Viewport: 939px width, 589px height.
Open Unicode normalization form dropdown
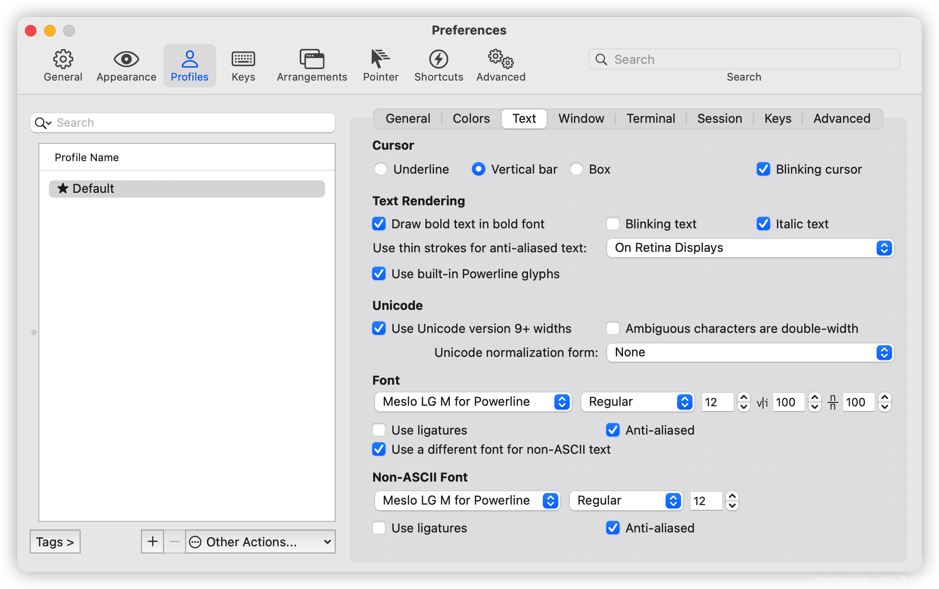pyautogui.click(x=750, y=353)
